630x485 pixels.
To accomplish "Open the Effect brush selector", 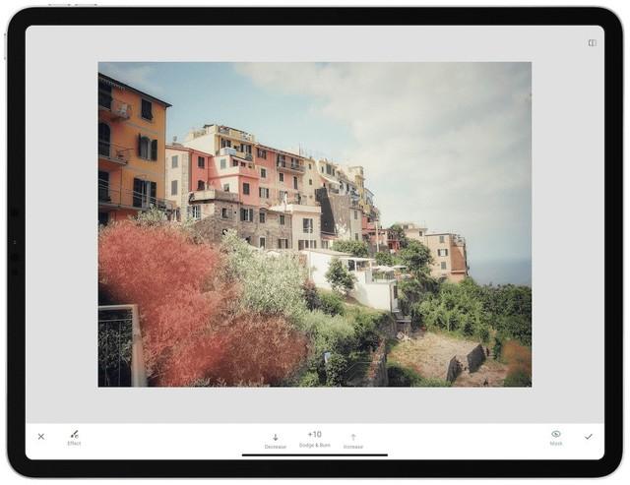I will [75, 434].
